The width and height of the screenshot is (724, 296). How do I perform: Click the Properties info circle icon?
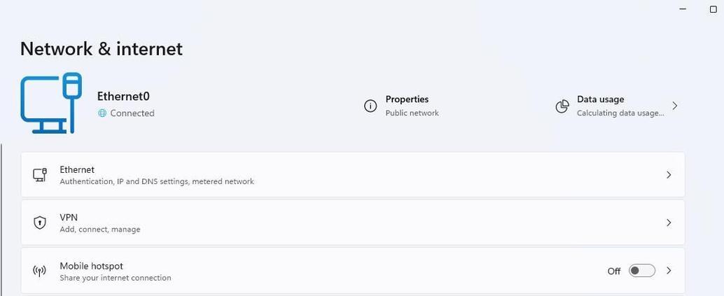[370, 106]
